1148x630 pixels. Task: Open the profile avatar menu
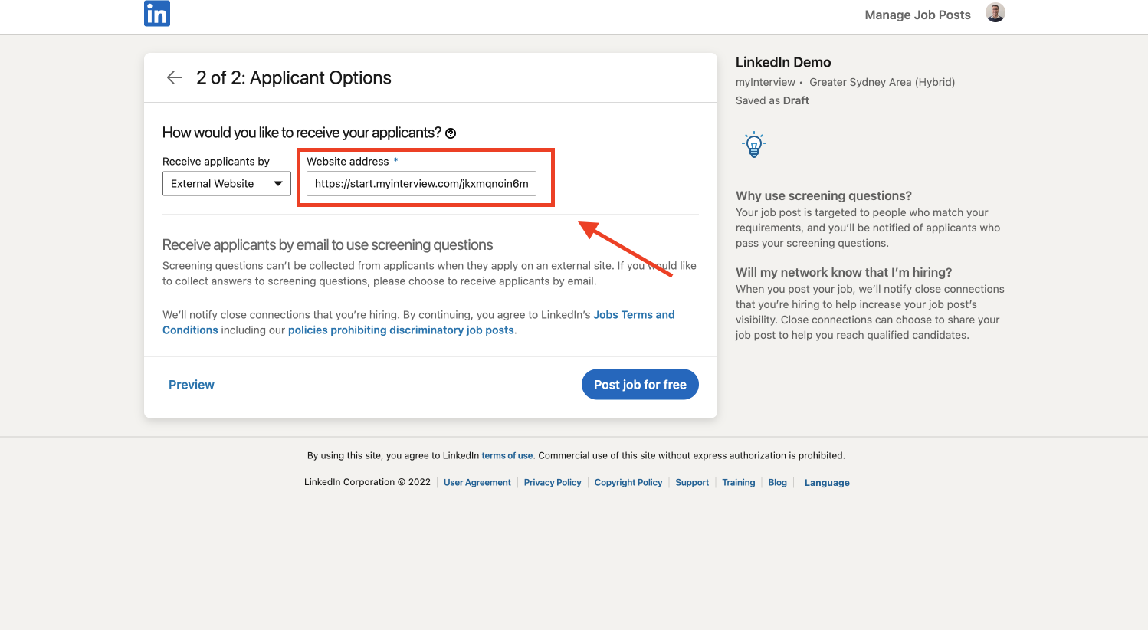(x=995, y=13)
